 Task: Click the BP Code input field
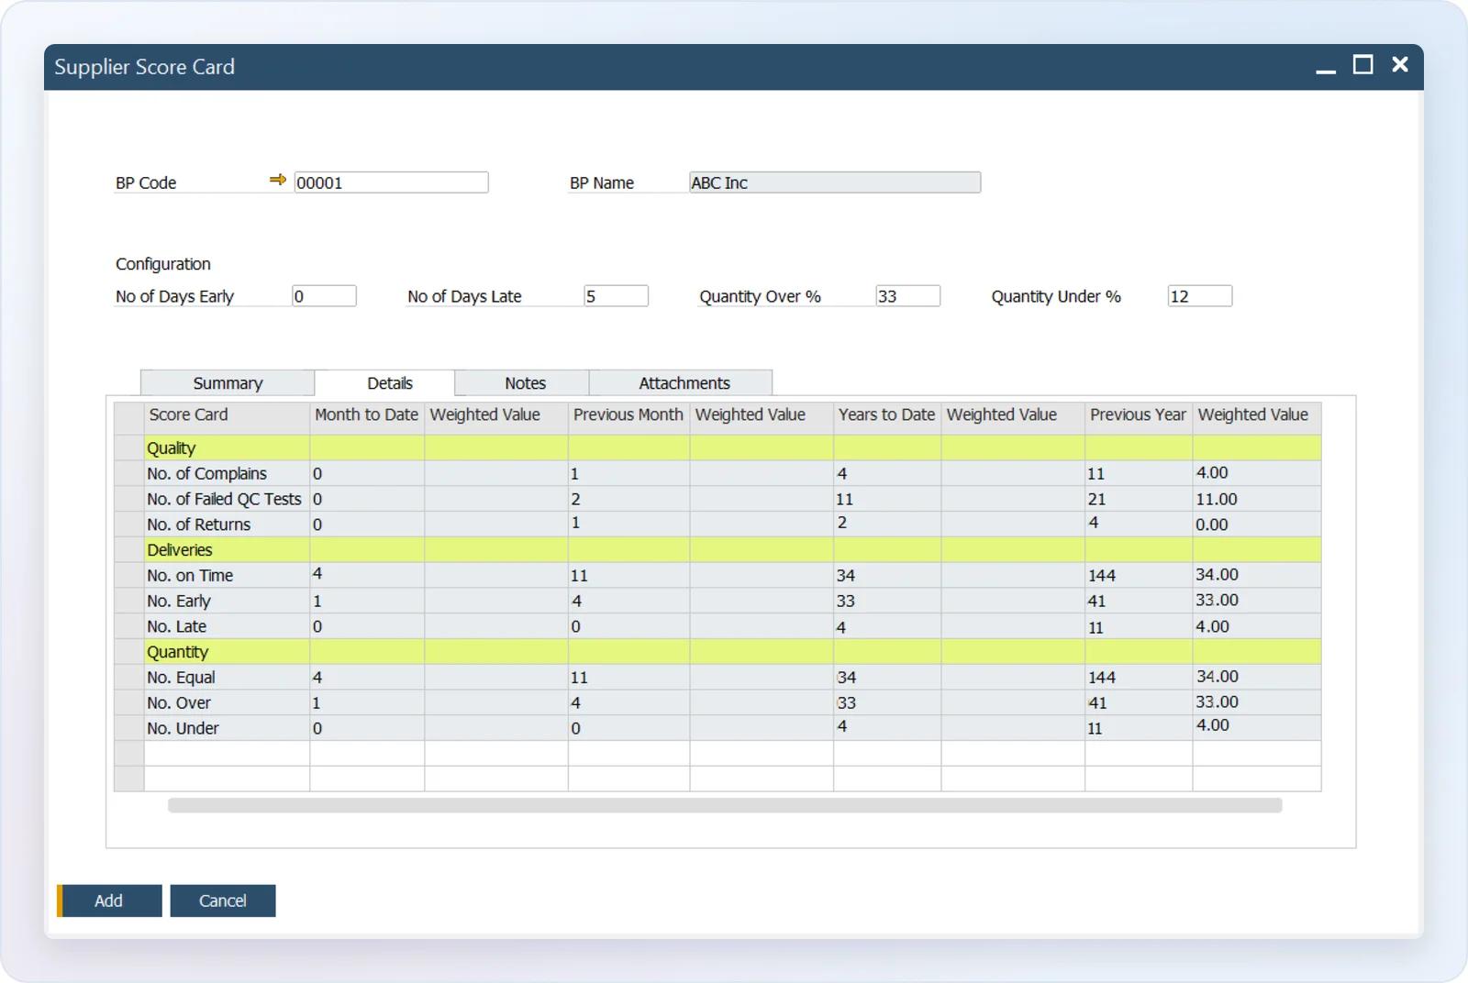click(x=391, y=182)
